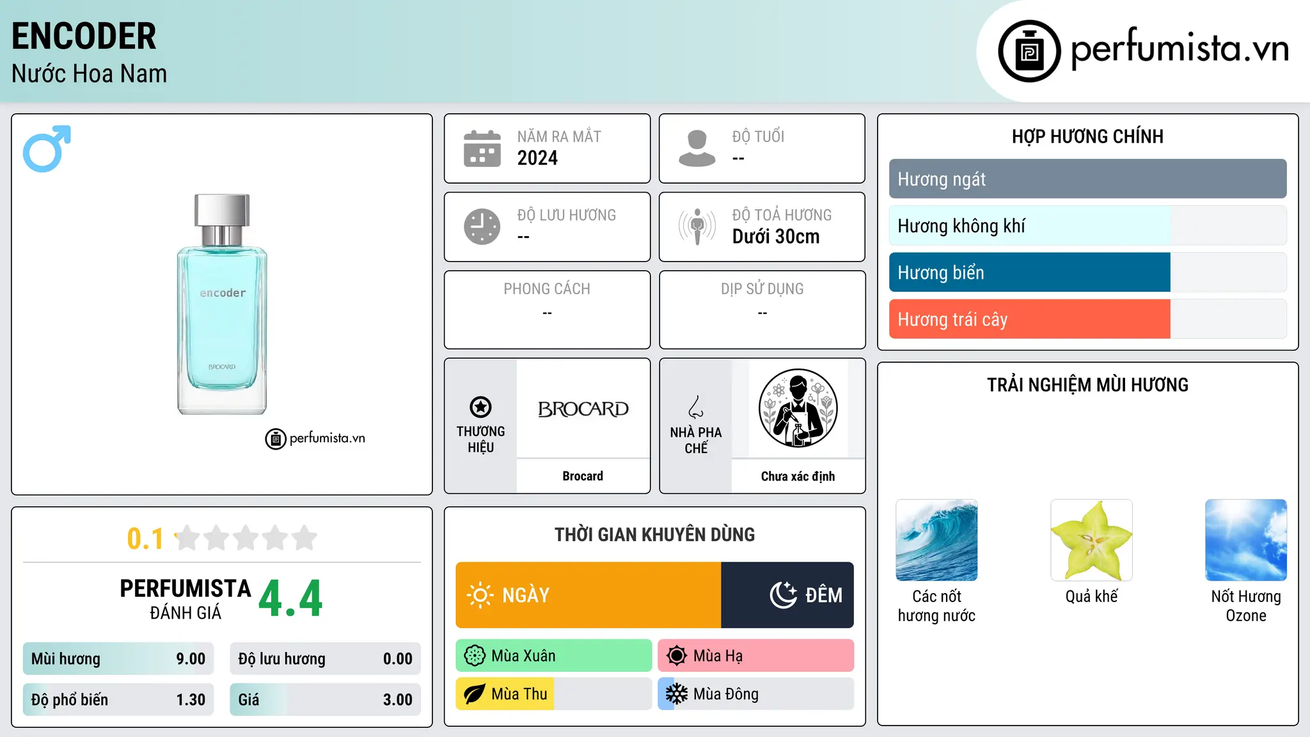Click the Phong cách card
This screenshot has width=1310, height=737.
(x=547, y=310)
